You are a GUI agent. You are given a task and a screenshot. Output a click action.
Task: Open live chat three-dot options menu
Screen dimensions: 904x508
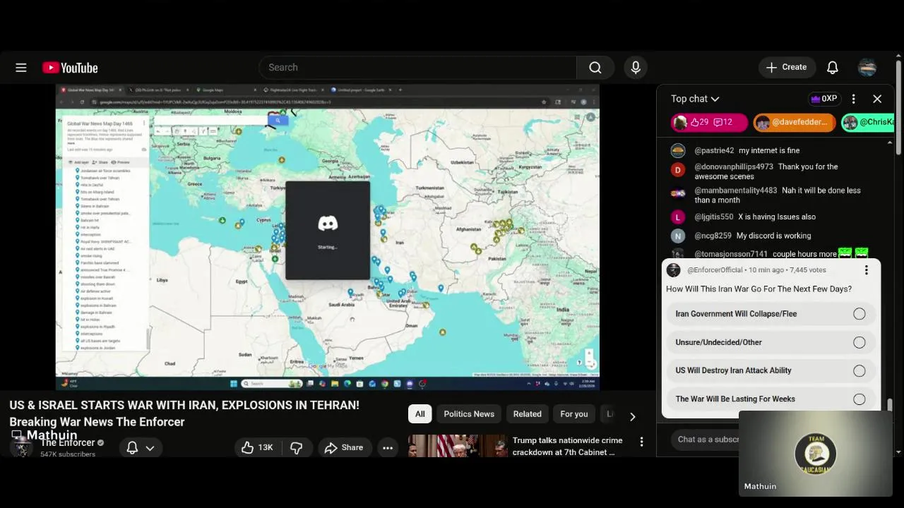853,99
